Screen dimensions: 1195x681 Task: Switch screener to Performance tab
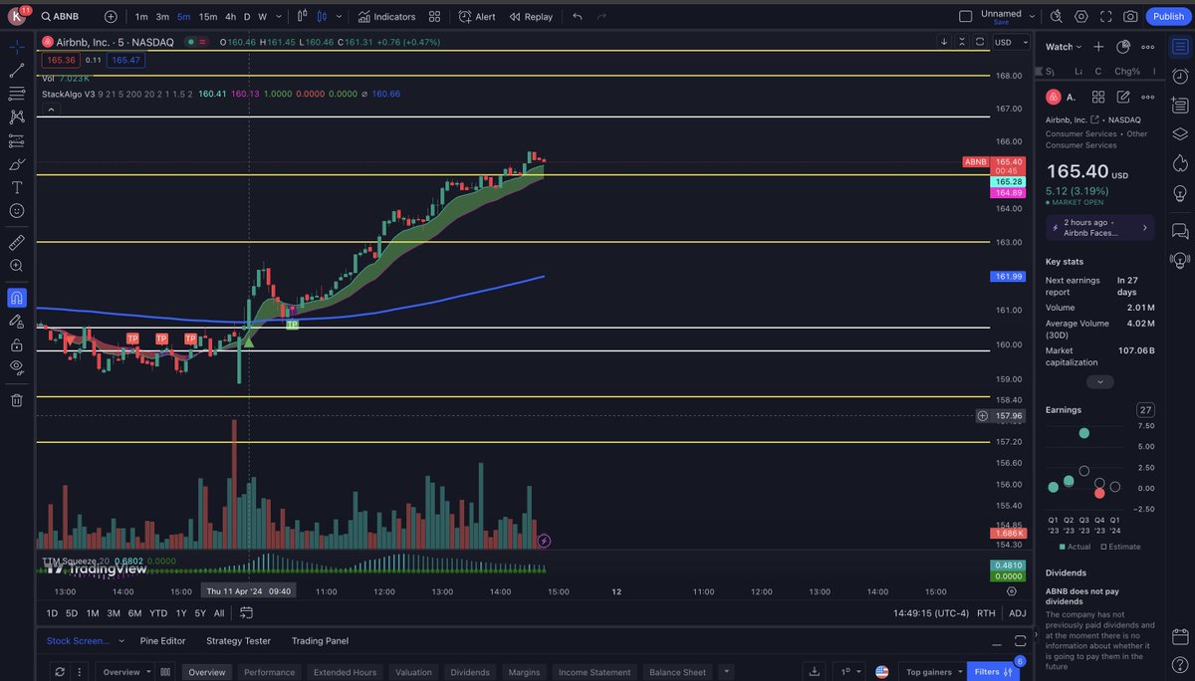269,672
